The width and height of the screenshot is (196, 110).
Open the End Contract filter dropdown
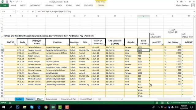123,44
